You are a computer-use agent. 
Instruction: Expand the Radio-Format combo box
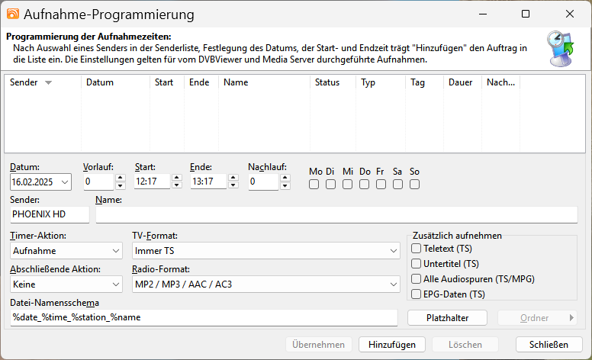click(393, 284)
